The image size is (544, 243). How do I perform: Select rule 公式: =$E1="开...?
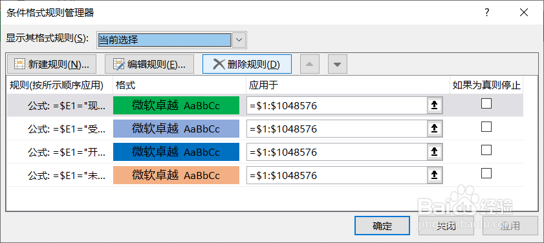67,153
